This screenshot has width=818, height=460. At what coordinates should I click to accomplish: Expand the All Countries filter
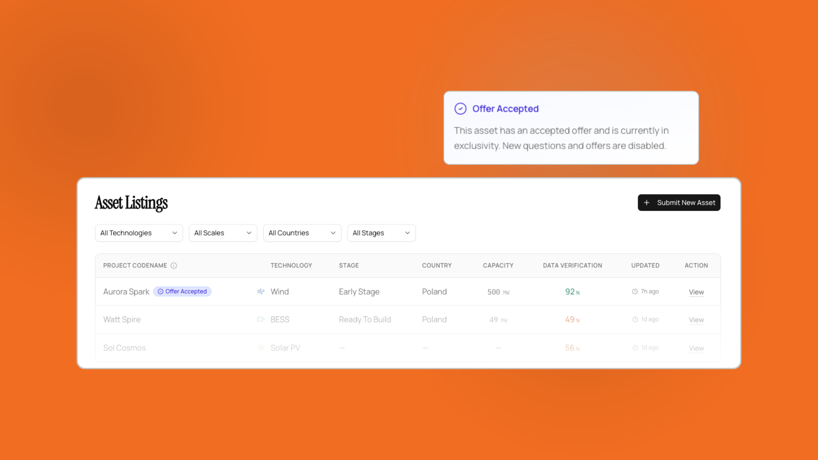[302, 233]
